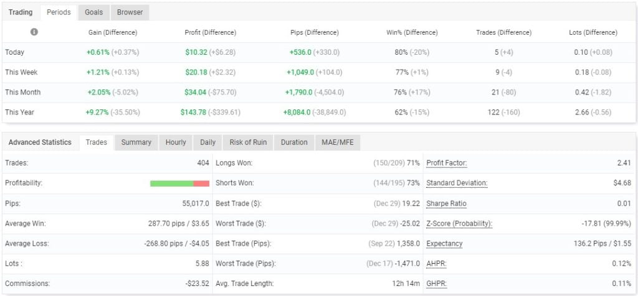
Task: Open the Goals tab
Action: pyautogui.click(x=94, y=12)
